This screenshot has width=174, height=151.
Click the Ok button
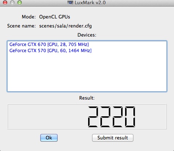coord(49,138)
